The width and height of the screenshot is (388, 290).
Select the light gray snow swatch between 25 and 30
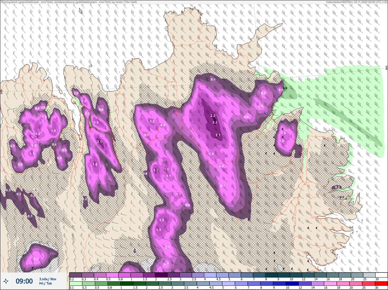point(369,275)
